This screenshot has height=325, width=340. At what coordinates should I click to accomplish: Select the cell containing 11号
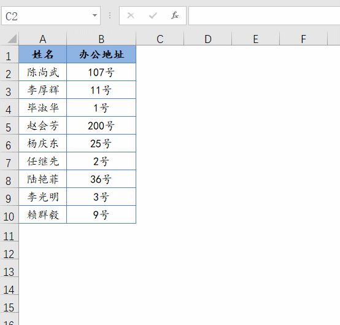pyautogui.click(x=101, y=90)
